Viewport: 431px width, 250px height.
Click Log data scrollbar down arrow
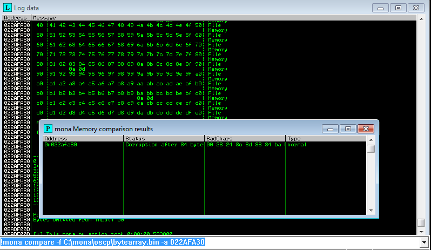(421, 232)
